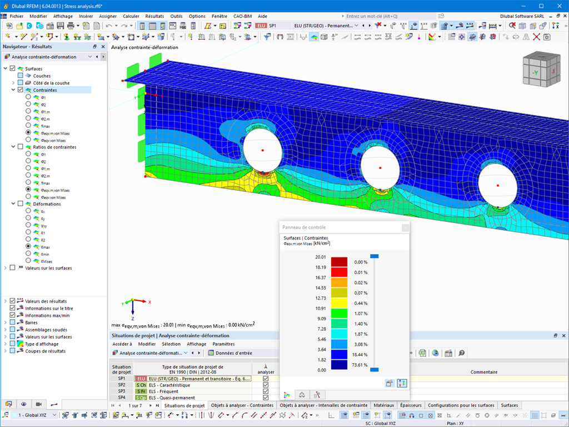
Task: Uncheck the SP2 À analyser checkbox
Action: tap(266, 385)
